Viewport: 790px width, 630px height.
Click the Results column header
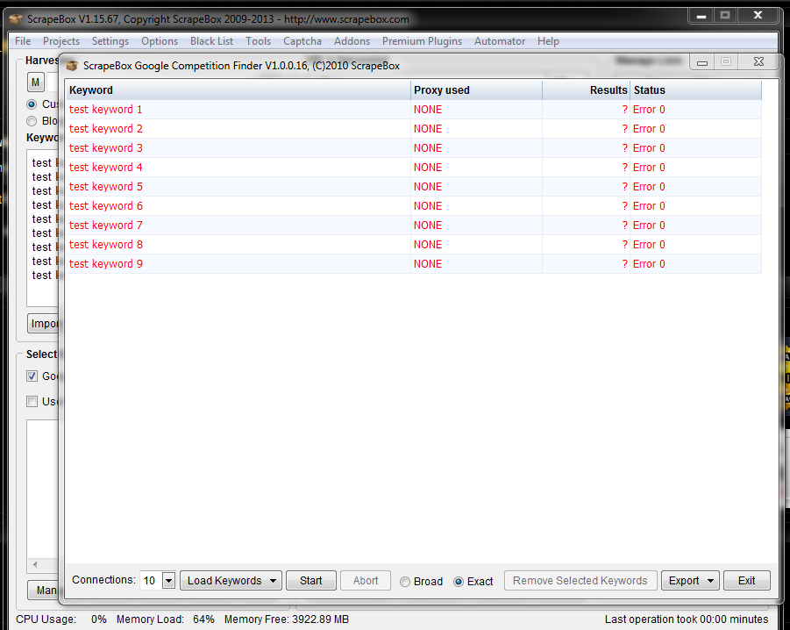click(586, 90)
